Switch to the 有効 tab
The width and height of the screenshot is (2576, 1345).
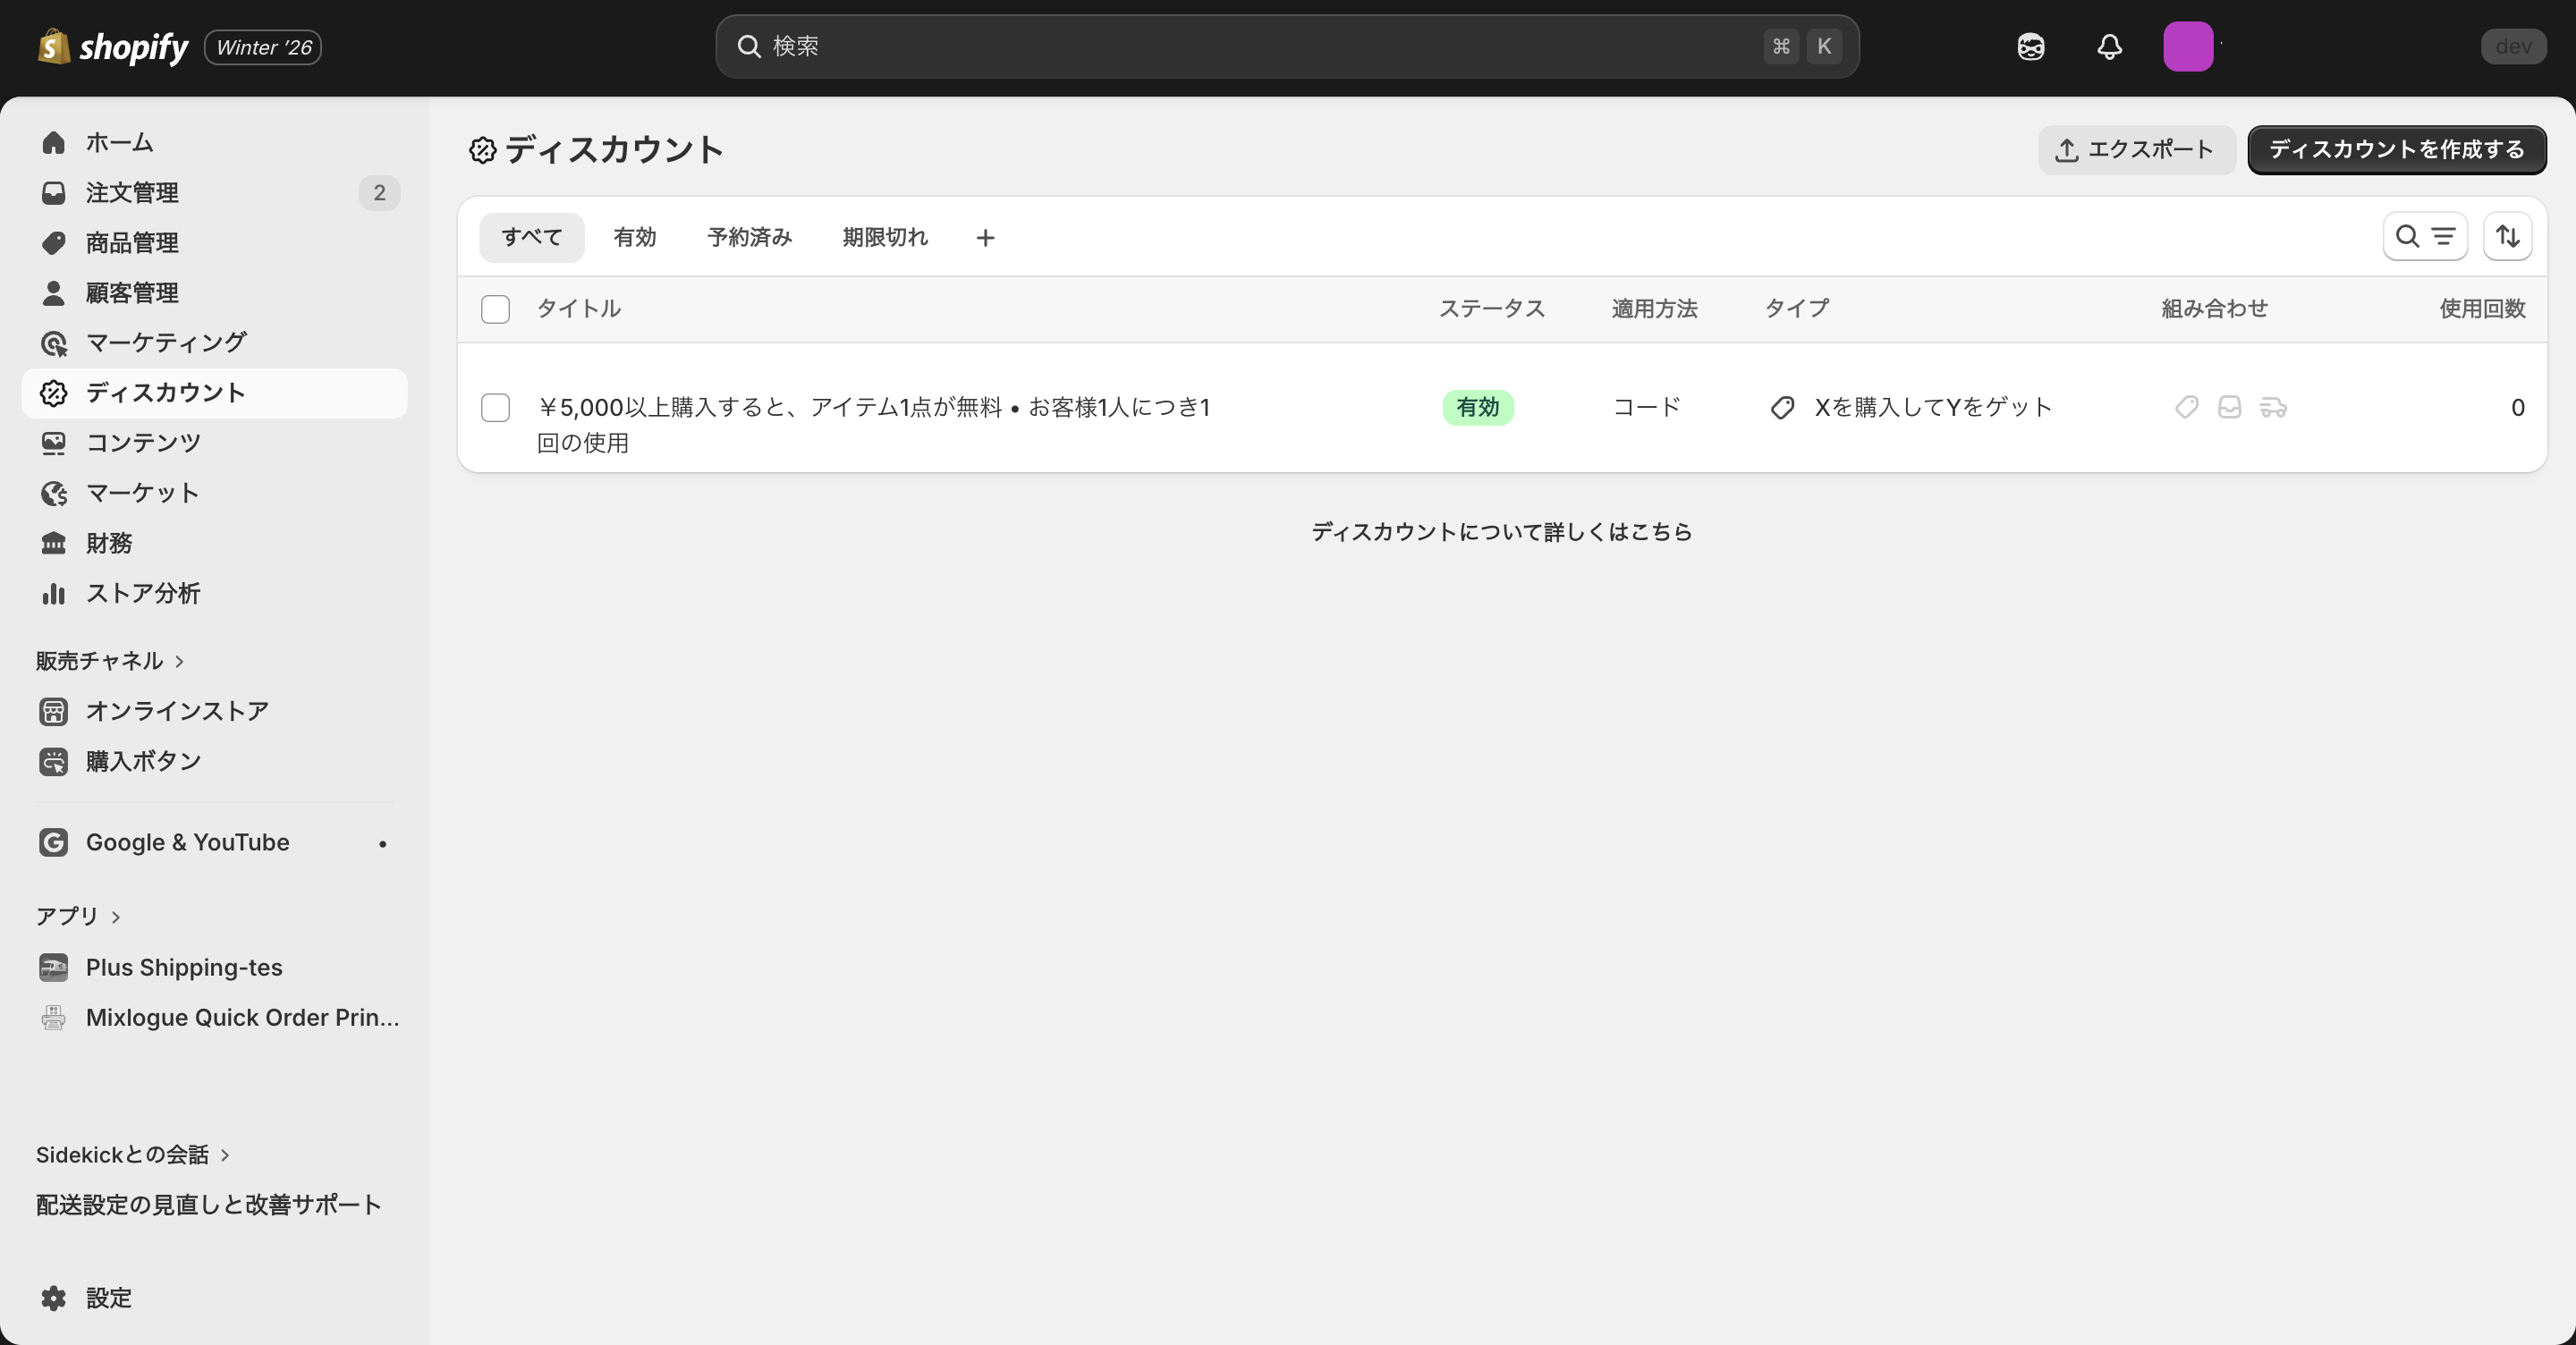pyautogui.click(x=634, y=237)
